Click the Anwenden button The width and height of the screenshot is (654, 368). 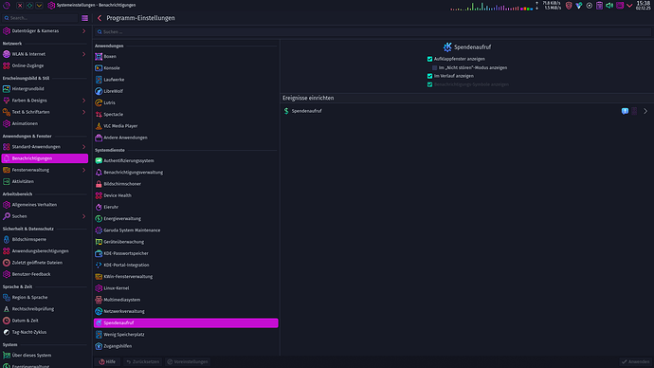coord(636,361)
